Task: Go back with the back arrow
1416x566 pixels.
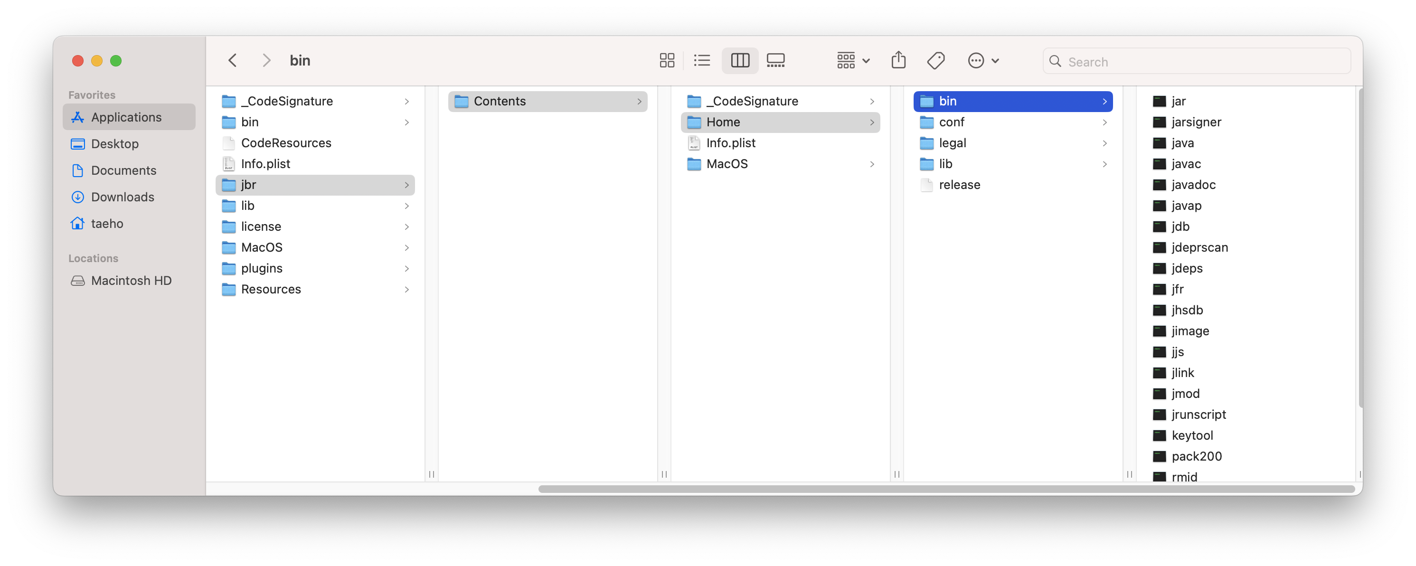Action: click(233, 60)
